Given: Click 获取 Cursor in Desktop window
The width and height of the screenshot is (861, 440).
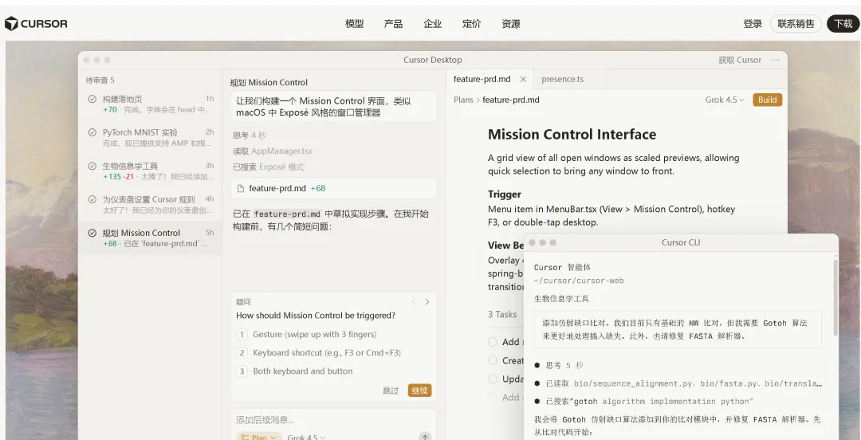Looking at the screenshot, I should click(740, 60).
